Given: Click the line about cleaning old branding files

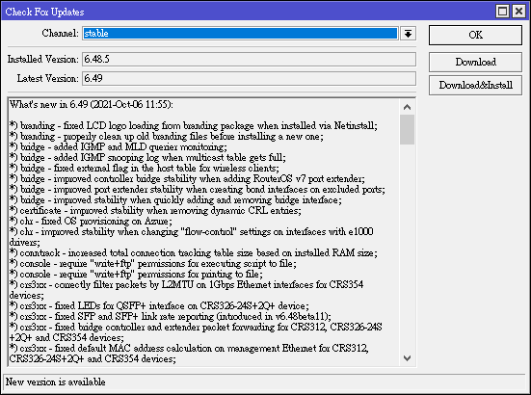Looking at the screenshot, I should (x=167, y=137).
